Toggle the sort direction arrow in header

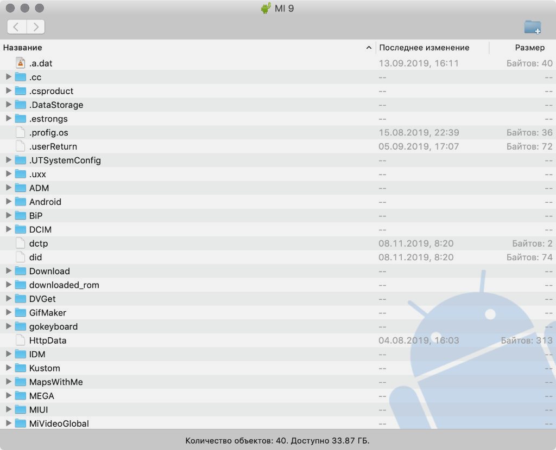tap(369, 48)
